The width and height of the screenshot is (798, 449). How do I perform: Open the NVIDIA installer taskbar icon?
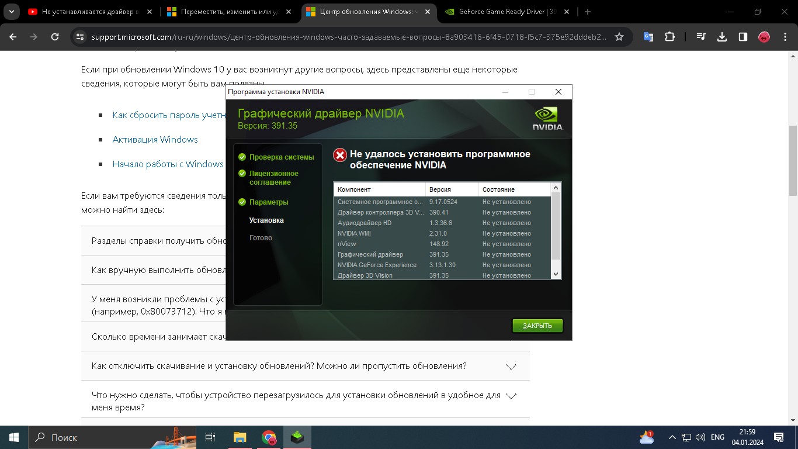[297, 437]
